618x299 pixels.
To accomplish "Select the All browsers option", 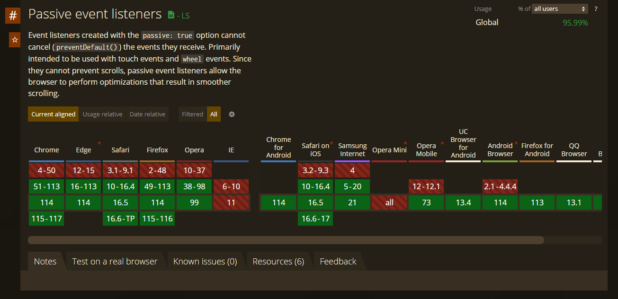I will pos(214,114).
